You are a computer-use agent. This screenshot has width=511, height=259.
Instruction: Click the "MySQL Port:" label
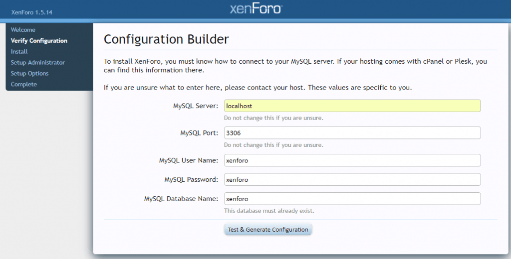199,133
